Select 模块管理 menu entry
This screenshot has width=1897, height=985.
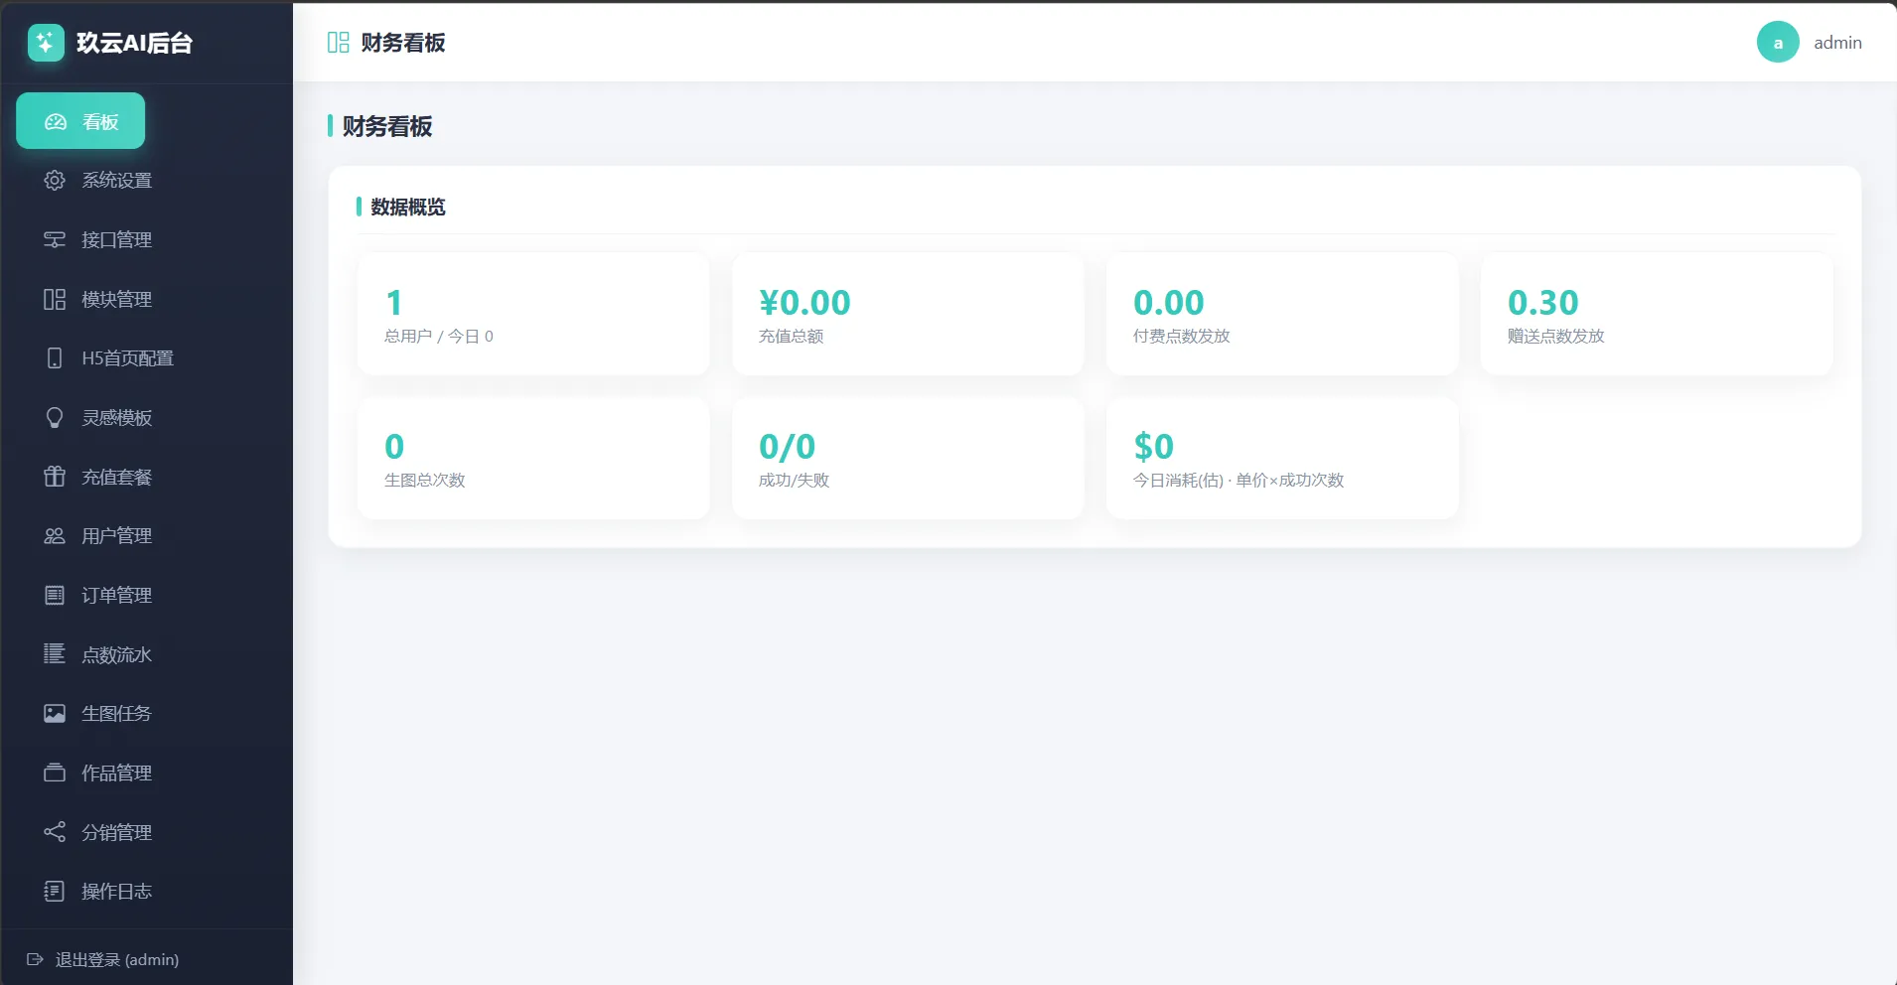click(x=116, y=299)
